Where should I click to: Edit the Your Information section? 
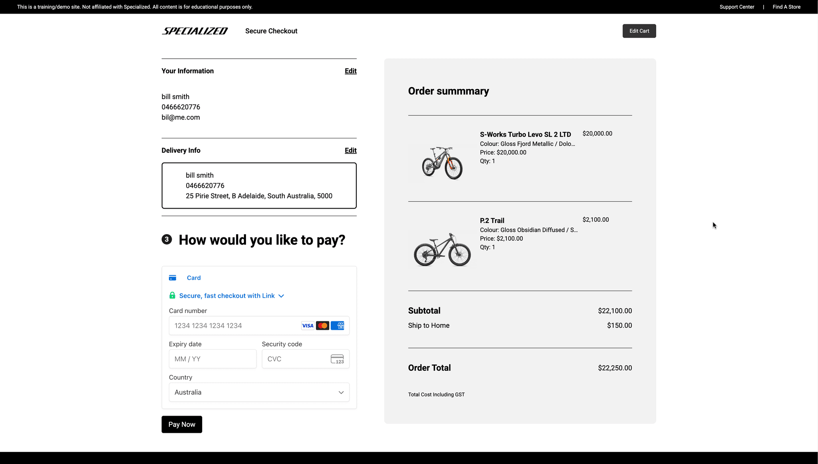pos(351,71)
